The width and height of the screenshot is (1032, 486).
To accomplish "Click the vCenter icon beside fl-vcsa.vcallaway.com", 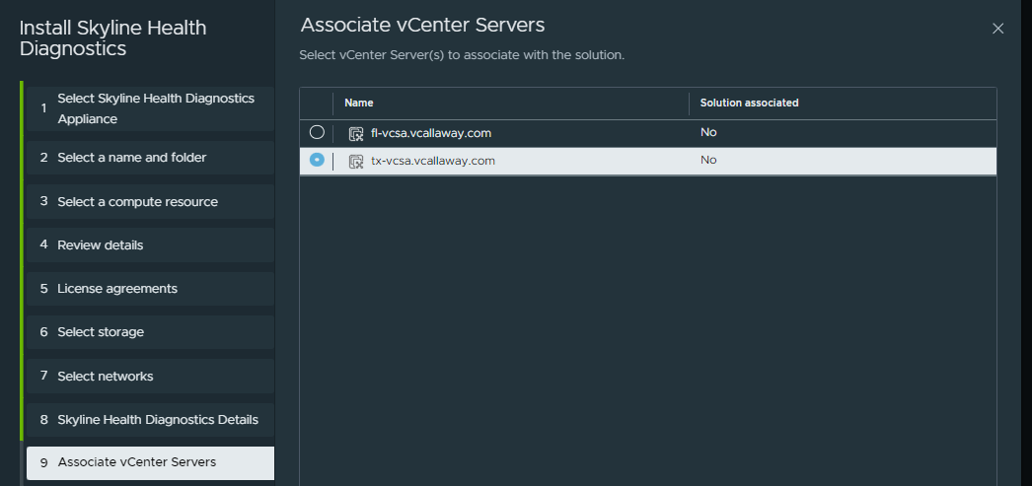I will 356,134.
